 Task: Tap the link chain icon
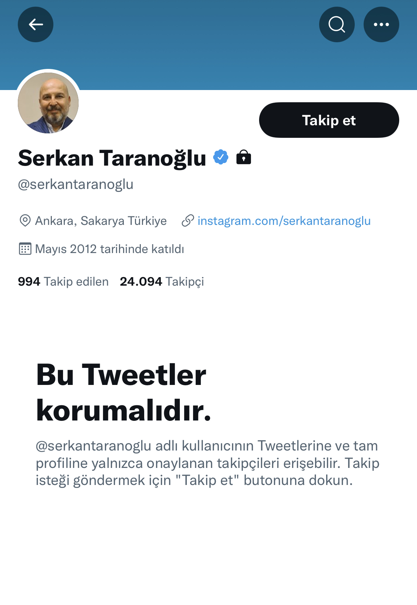pos(188,220)
